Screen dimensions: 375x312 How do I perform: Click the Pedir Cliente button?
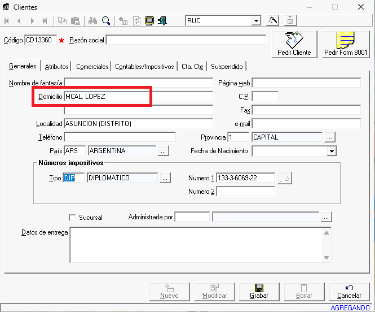pos(294,44)
